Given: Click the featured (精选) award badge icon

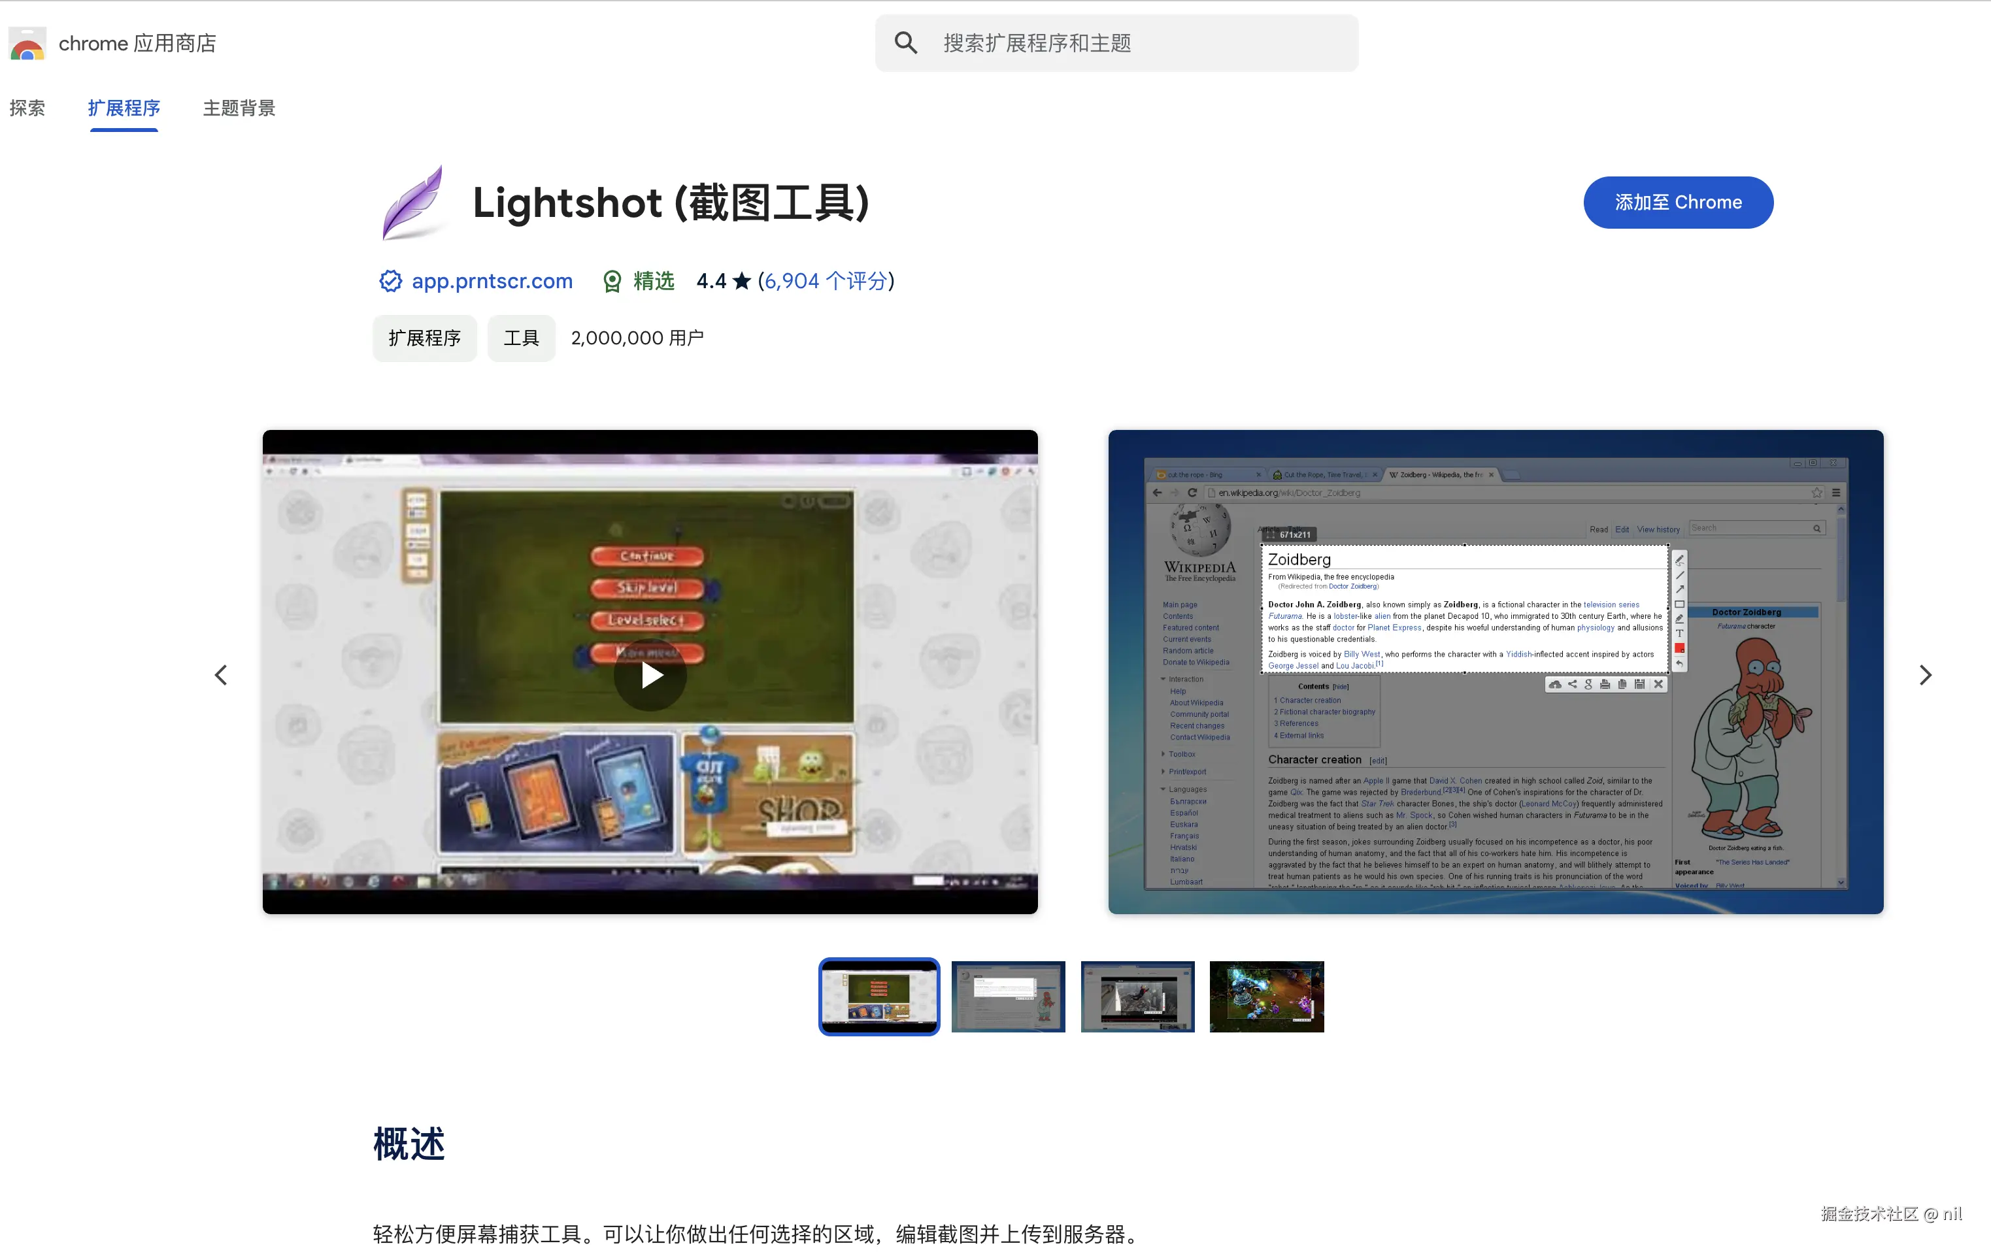Looking at the screenshot, I should click(x=612, y=282).
